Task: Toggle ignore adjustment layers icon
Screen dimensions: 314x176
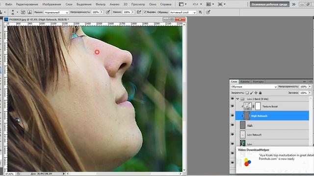Action: [x=200, y=12]
